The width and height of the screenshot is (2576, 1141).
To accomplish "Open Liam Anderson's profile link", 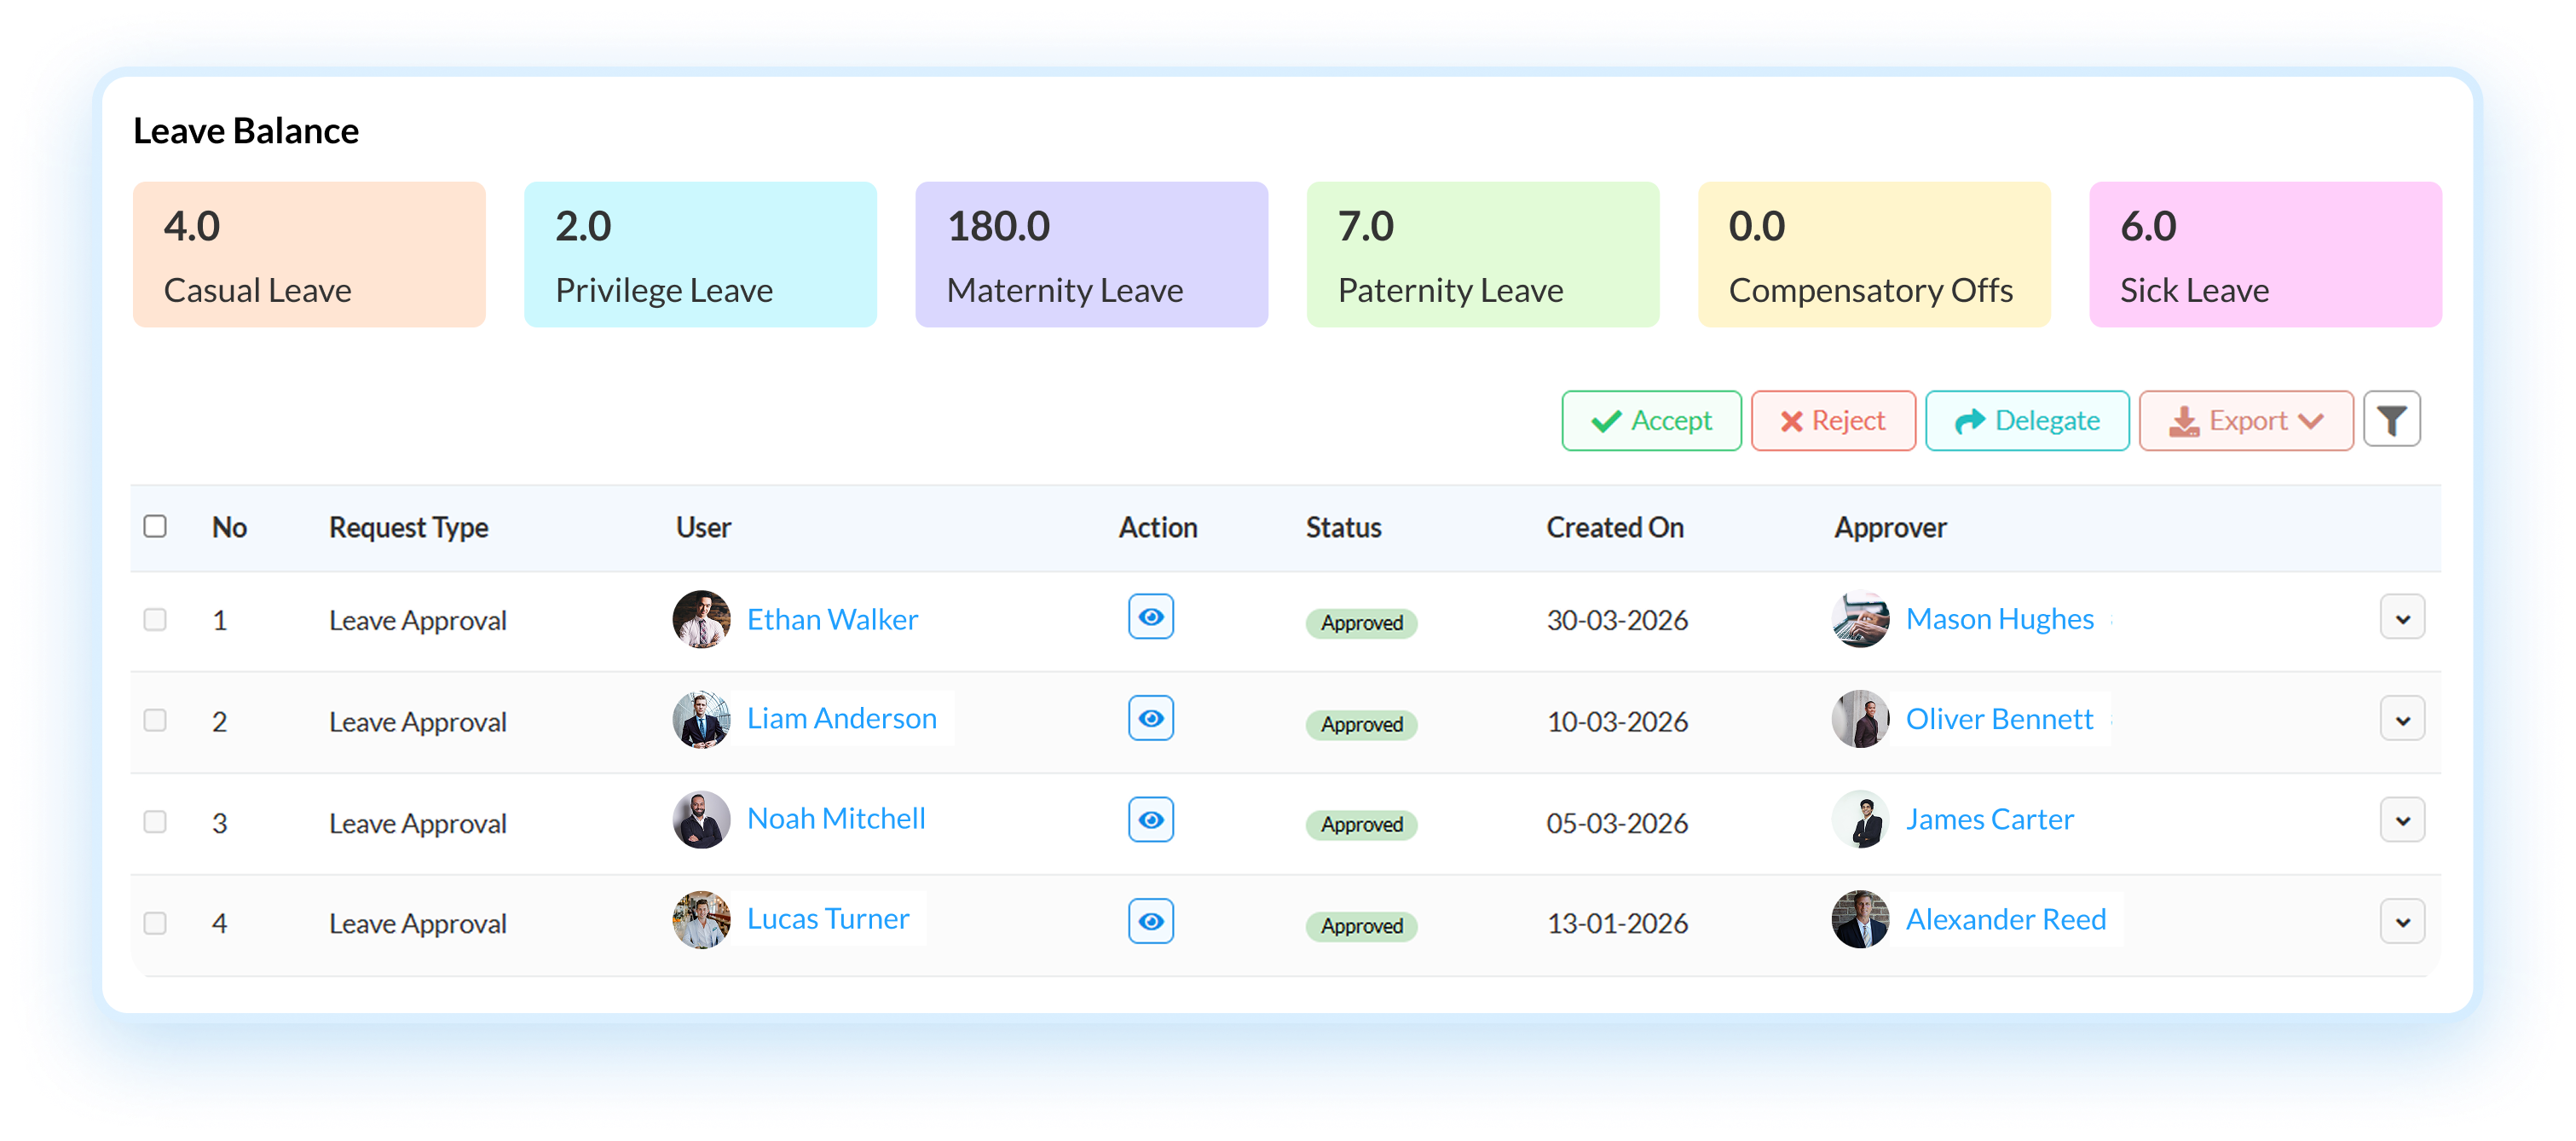I will tap(842, 718).
